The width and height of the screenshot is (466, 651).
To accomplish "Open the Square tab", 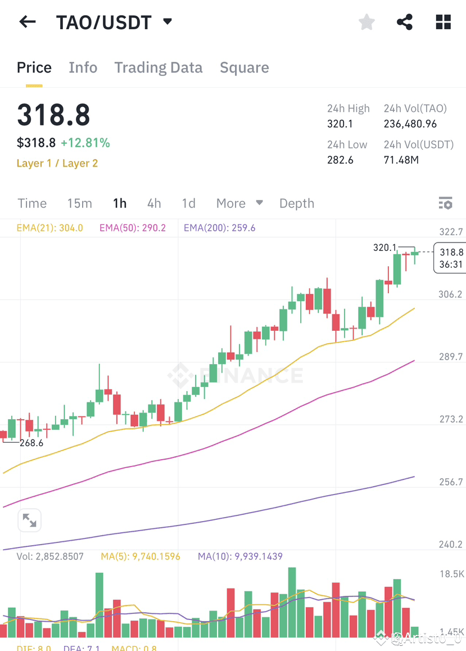I will (244, 67).
